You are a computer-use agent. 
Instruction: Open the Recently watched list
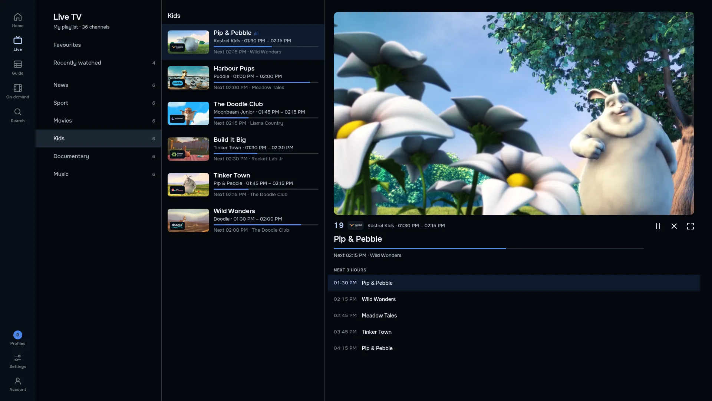point(98,63)
